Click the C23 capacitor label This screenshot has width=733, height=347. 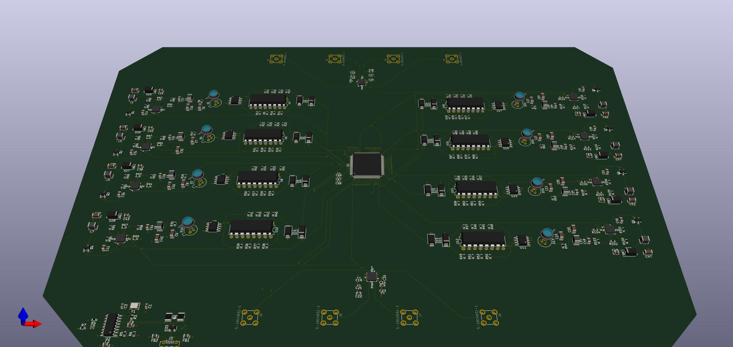pos(383,291)
